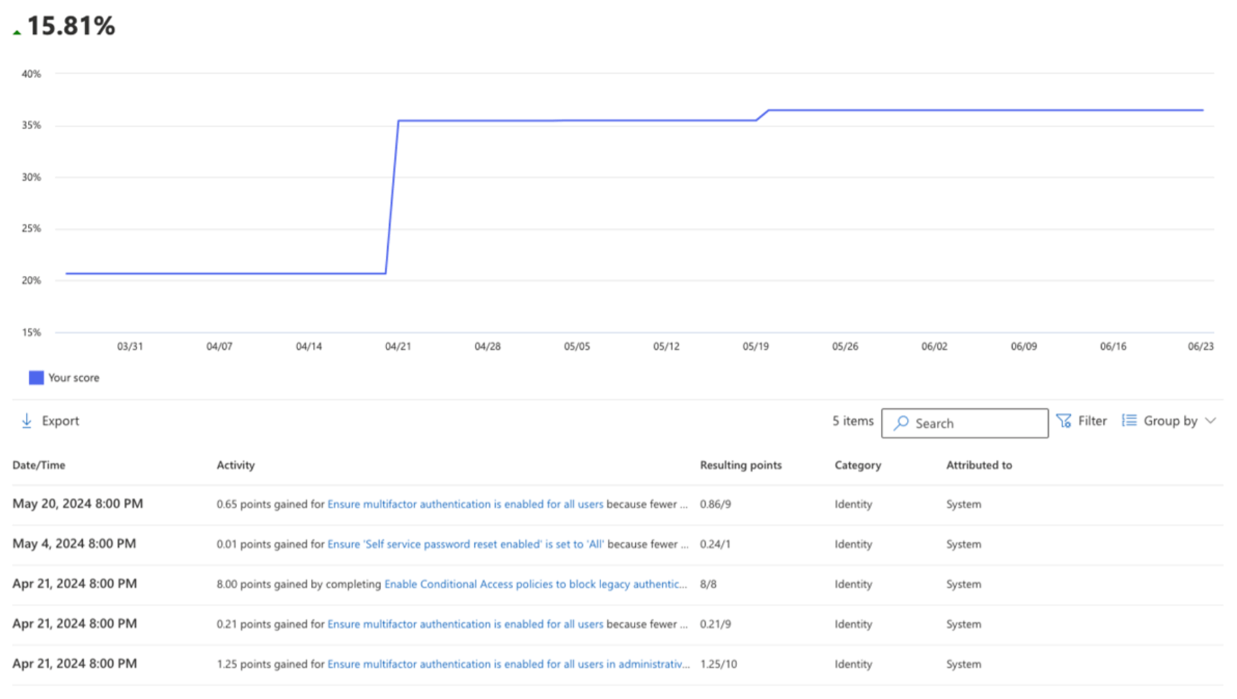Click the 06/23 date label on chart
This screenshot has width=1237, height=699.
1202,346
